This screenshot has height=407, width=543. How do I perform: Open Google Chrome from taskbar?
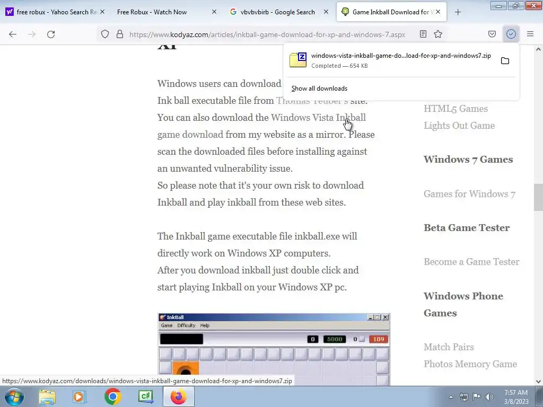[x=112, y=396]
